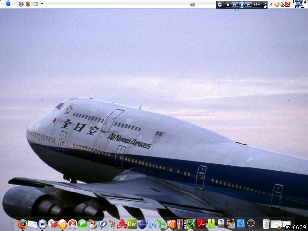The image size is (308, 231).
Task: Open Windows Media Player in the dock
Action: pos(42,224)
